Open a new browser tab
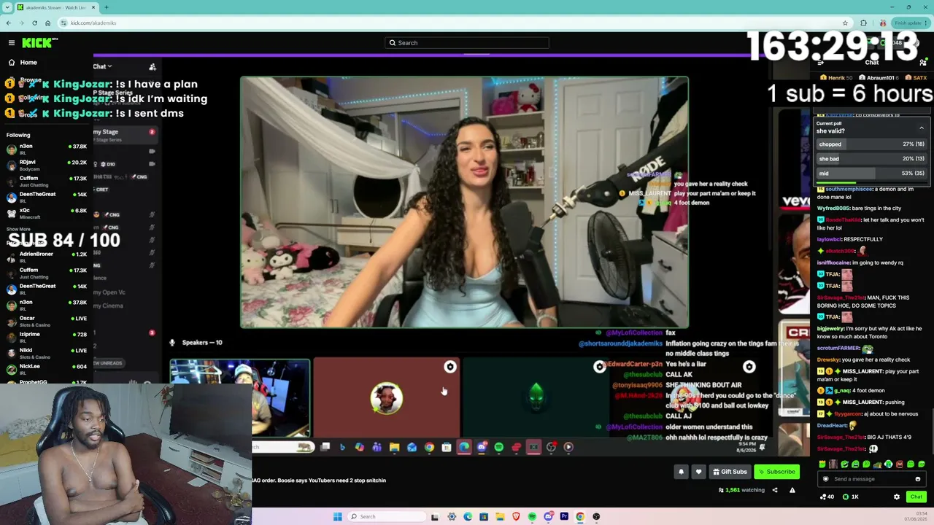This screenshot has height=525, width=934. [106, 7]
